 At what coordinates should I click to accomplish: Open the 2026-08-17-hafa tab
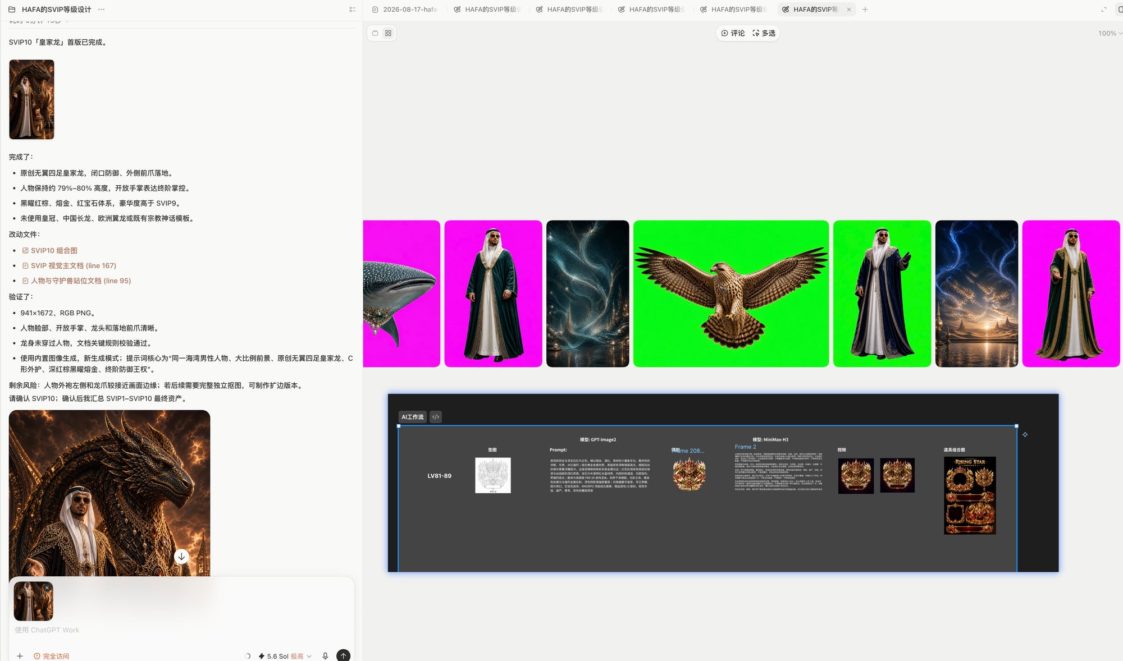(405, 10)
